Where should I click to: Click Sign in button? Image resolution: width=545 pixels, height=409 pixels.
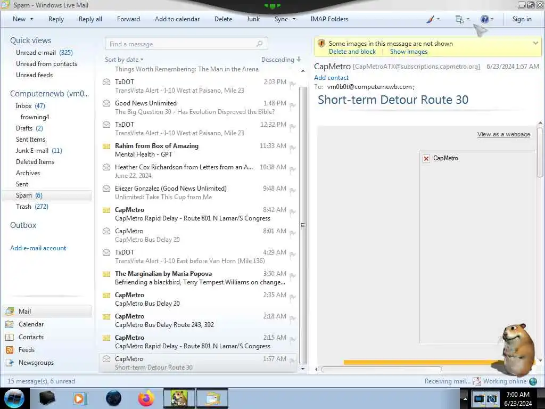point(522,19)
